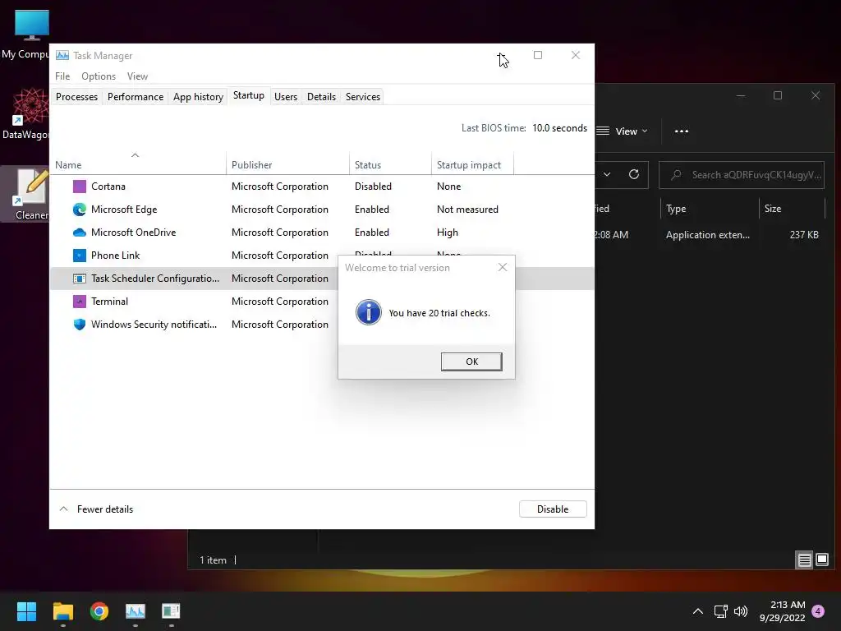Click the Enabled status of Microsoft Edge
841x631 pixels.
[372, 210]
